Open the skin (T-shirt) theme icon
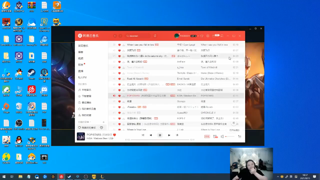The height and width of the screenshot is (180, 320). [202, 36]
